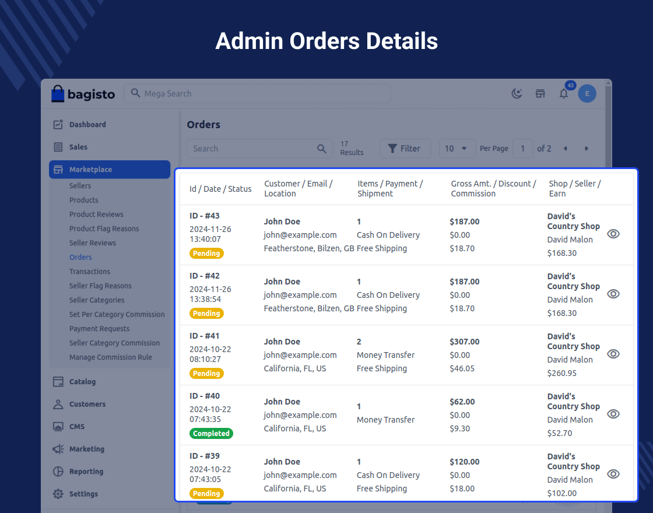This screenshot has height=513, width=653.
Task: Open the storefront icon in header
Action: (540, 94)
